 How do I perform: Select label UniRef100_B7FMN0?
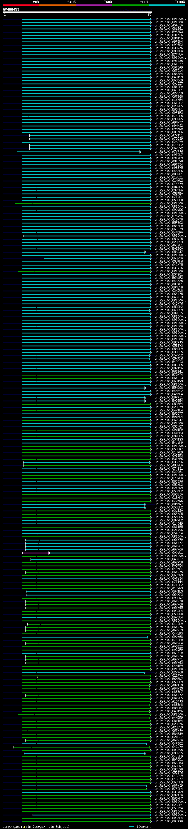[x=169, y=54]
